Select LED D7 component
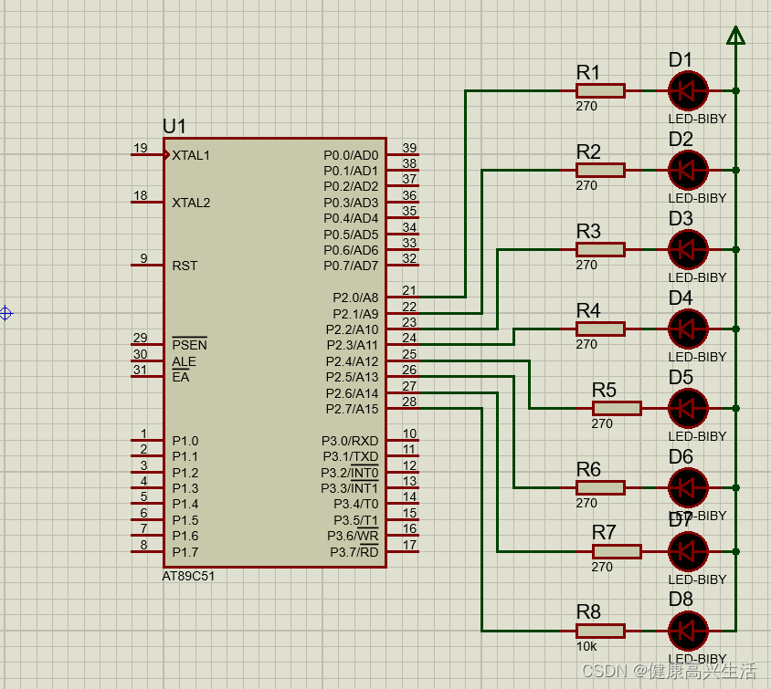The height and width of the screenshot is (689, 771). tap(688, 551)
